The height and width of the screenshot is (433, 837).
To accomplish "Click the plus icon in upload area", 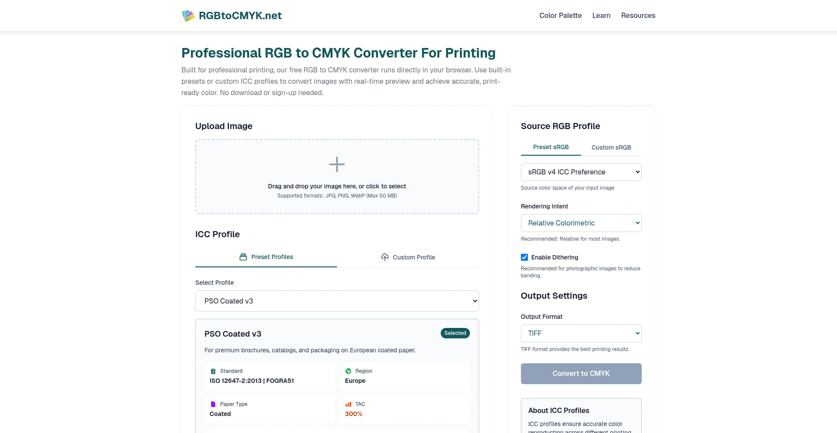I will [x=337, y=164].
